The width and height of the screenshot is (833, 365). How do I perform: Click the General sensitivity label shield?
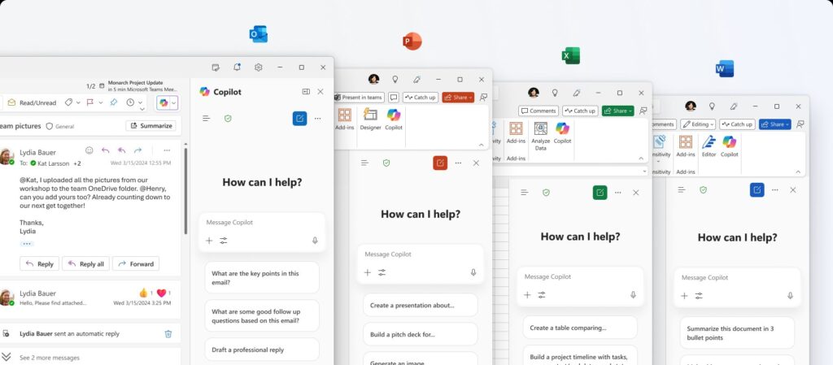click(x=50, y=126)
